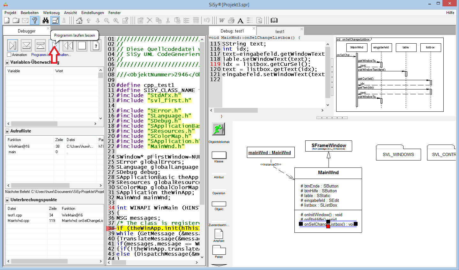
Task: Select the test1.cpp breakpoint row
Action: [x=15, y=215]
